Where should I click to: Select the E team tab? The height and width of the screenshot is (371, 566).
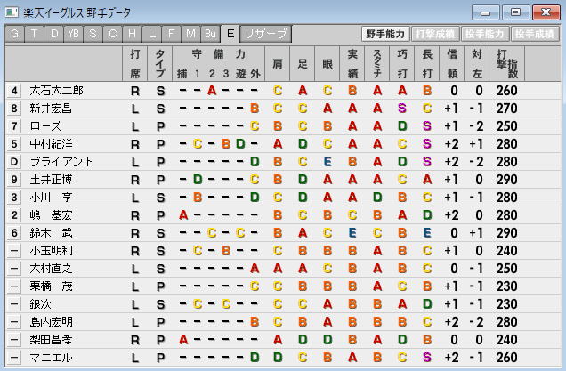point(230,33)
